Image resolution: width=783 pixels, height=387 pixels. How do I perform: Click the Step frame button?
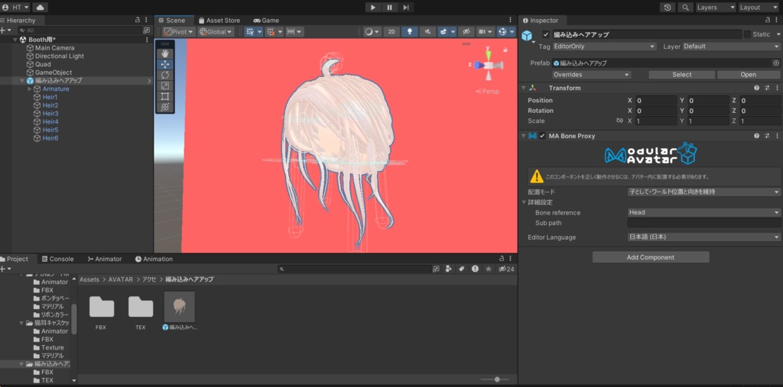(406, 8)
